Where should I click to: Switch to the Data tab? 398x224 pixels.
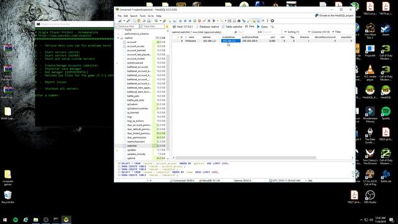249,26
